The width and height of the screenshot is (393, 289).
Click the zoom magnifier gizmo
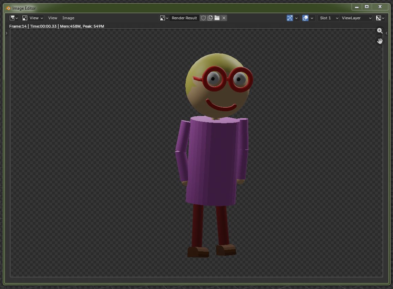[x=380, y=31]
